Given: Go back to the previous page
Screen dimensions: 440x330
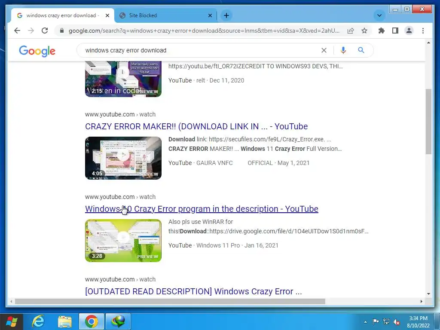Looking at the screenshot, I should 17,31.
